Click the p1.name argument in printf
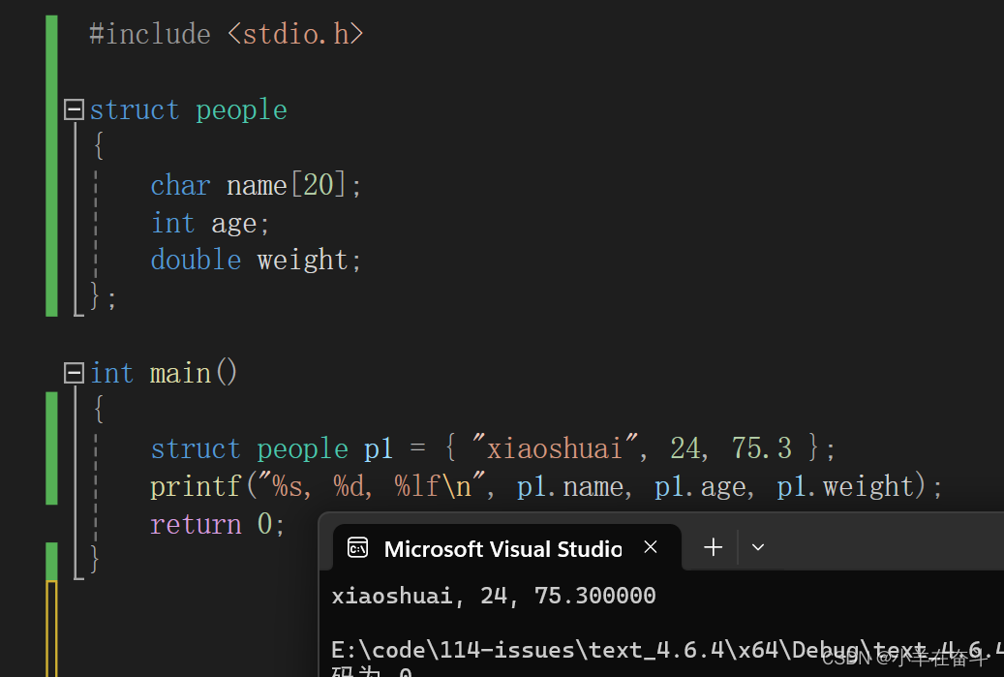Image resolution: width=1004 pixels, height=677 pixels. 570,487
